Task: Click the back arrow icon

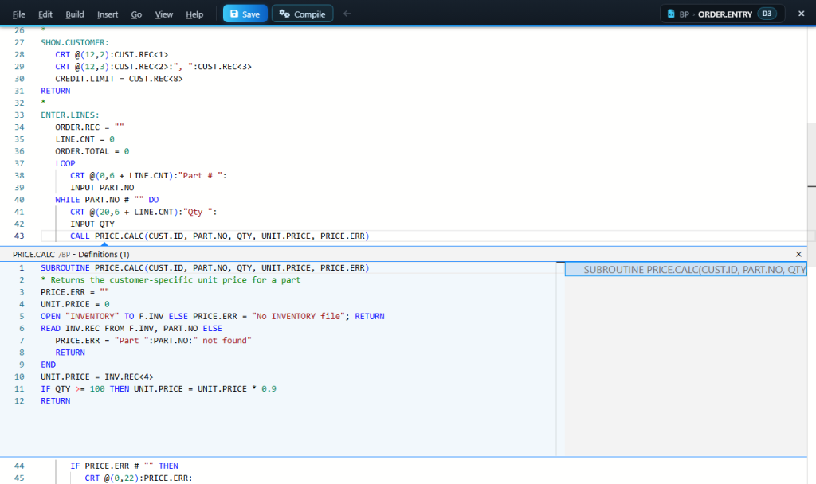Action: 347,14
